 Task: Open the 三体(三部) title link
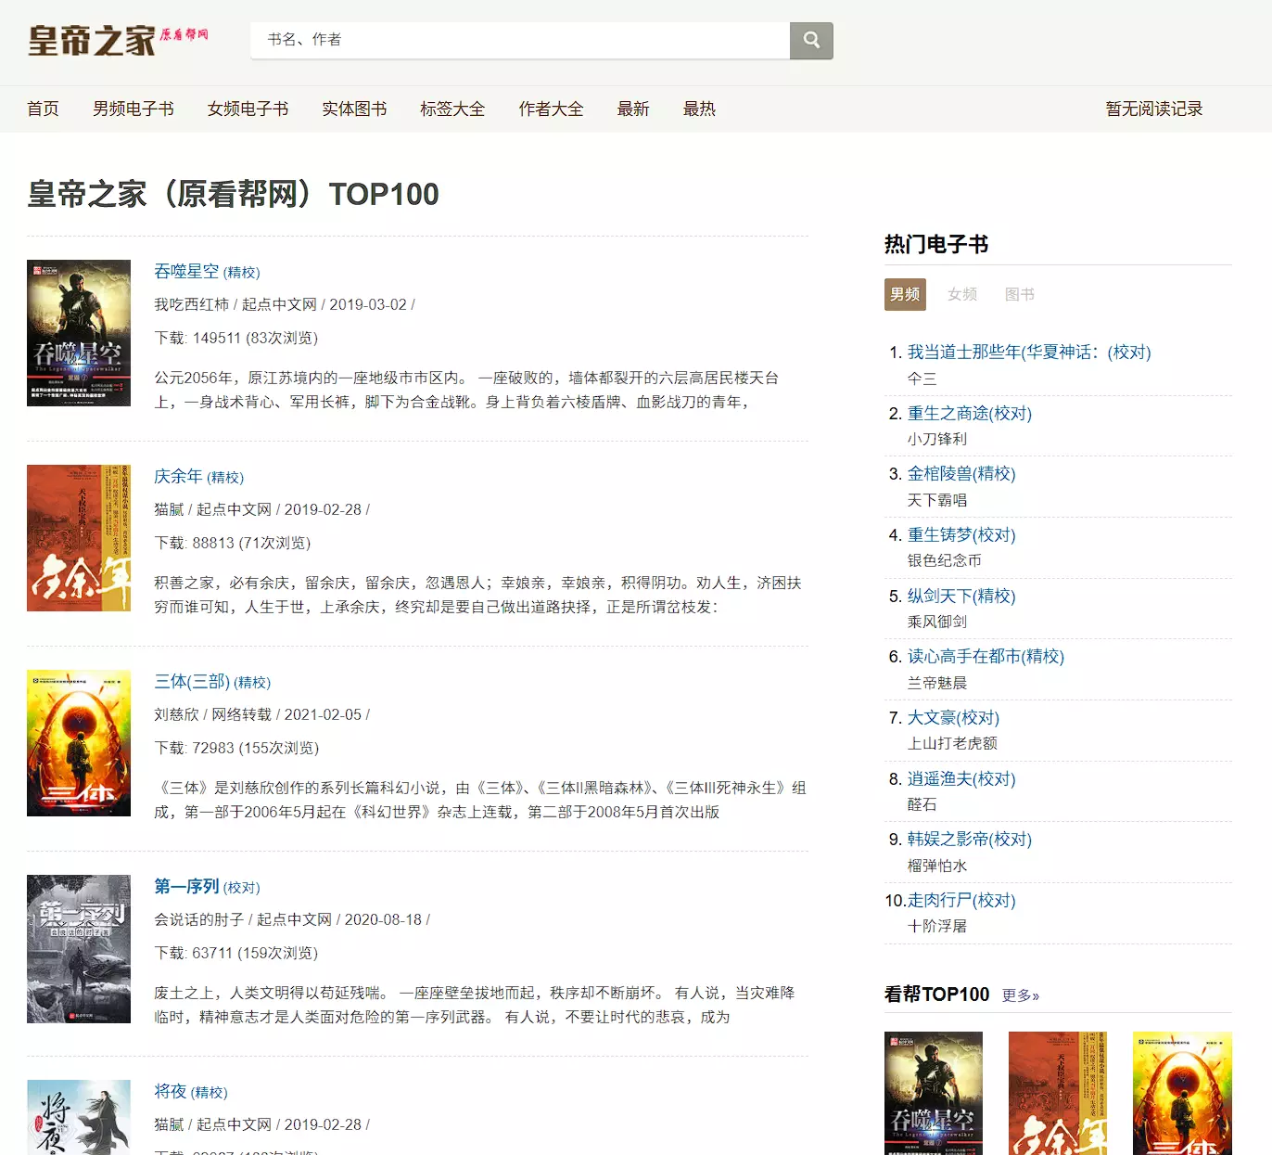(x=192, y=682)
